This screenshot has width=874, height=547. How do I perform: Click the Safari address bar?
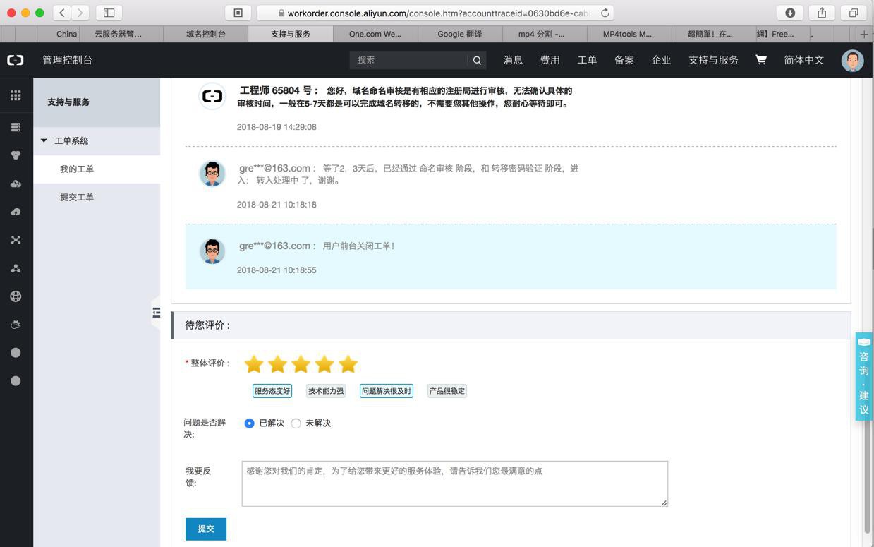point(435,13)
